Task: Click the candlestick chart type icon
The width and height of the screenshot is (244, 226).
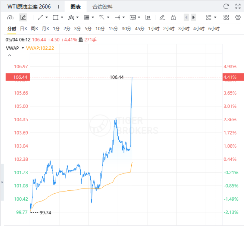Action: (148, 17)
